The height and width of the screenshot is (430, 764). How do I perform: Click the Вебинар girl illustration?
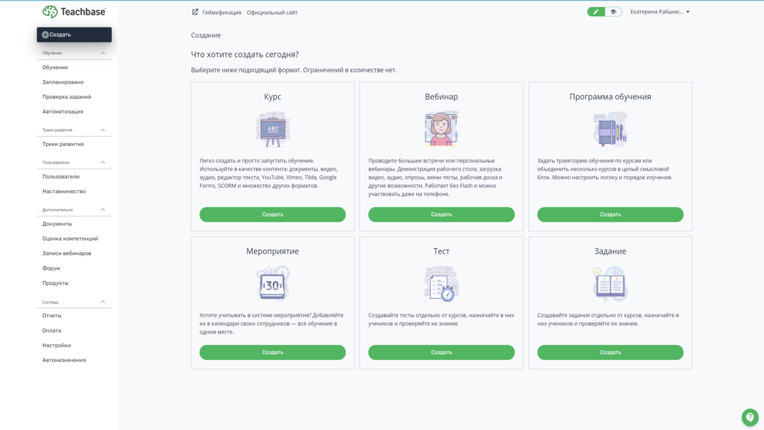tap(441, 129)
